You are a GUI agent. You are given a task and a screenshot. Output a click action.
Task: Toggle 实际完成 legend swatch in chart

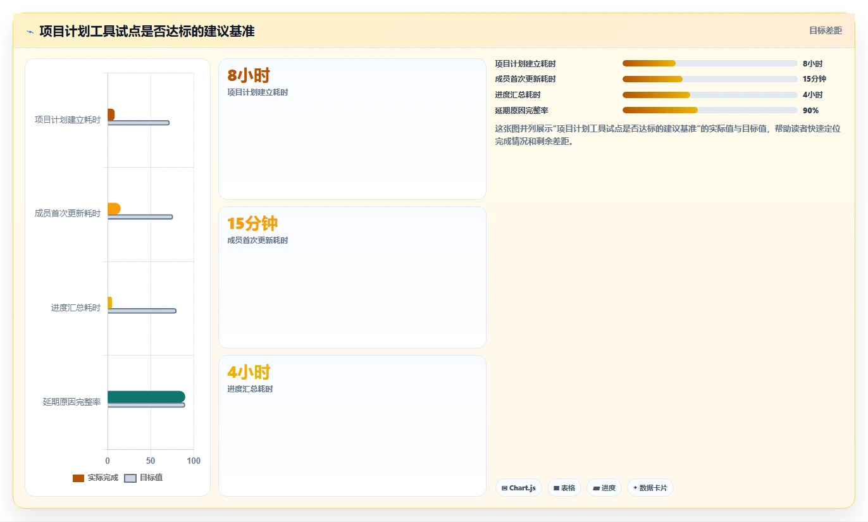point(78,478)
